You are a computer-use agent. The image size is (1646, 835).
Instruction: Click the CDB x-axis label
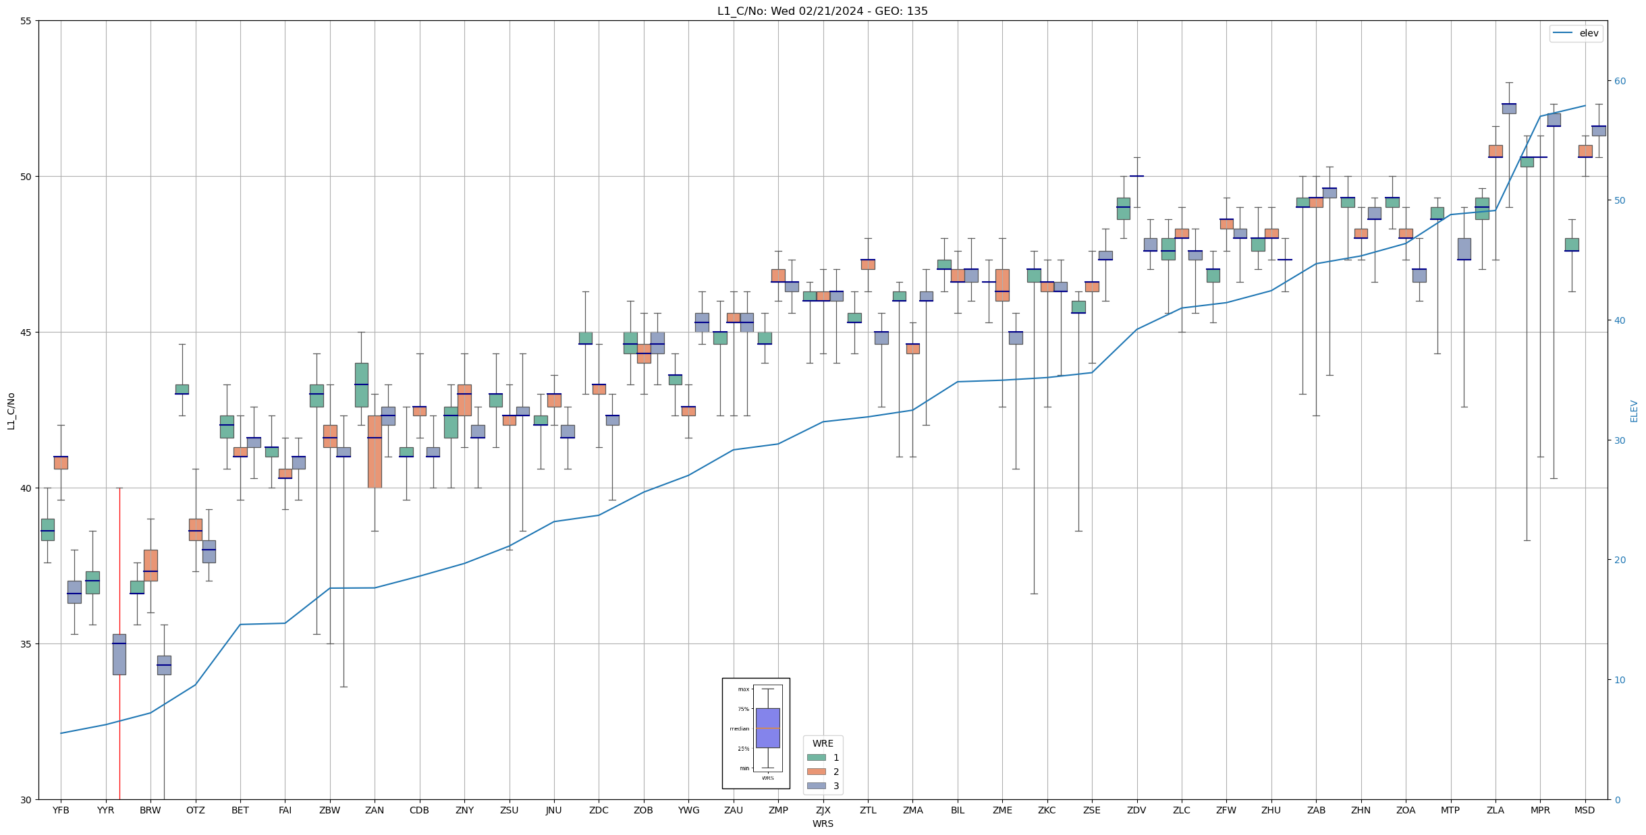tap(420, 810)
